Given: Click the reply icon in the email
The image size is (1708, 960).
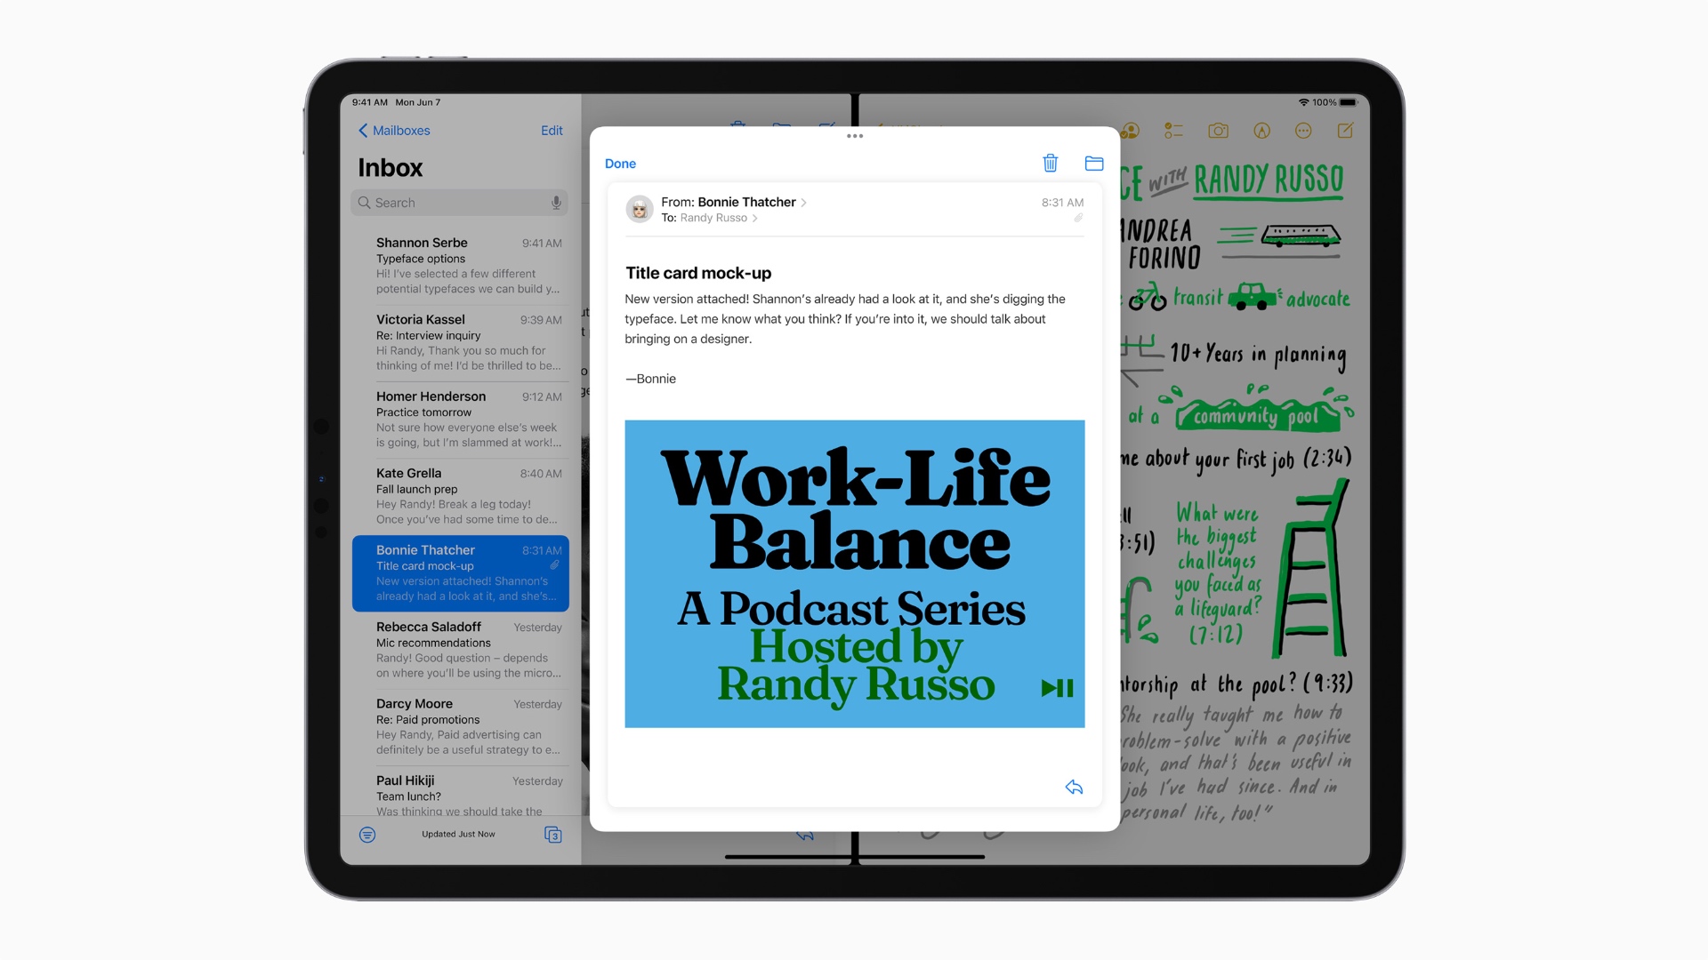Looking at the screenshot, I should [x=1074, y=788].
